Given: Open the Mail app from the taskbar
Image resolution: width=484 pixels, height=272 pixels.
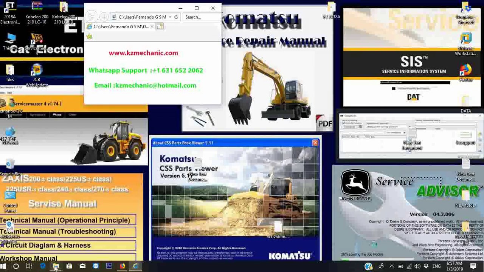Looking at the screenshot, I should (x=82, y=266).
